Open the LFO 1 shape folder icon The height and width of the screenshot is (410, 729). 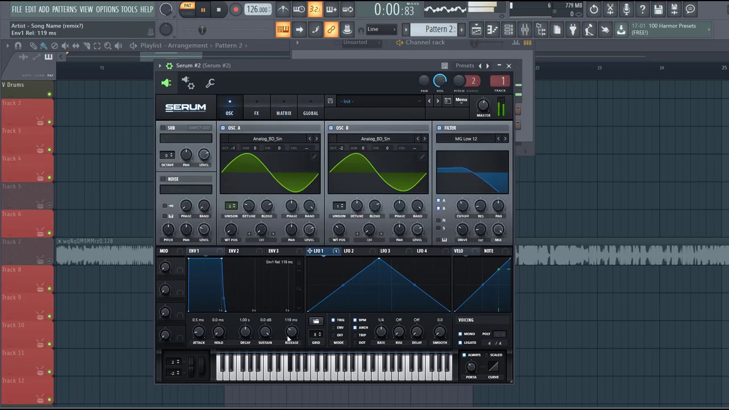(316, 321)
